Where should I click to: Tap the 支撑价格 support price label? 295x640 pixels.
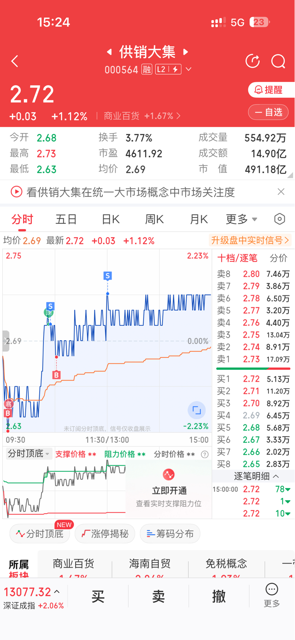[x=76, y=454]
